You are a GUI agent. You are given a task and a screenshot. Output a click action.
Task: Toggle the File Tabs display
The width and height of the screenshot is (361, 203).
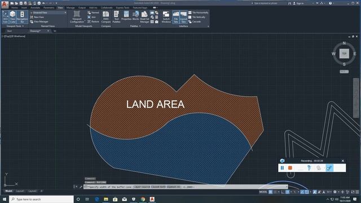(x=175, y=17)
